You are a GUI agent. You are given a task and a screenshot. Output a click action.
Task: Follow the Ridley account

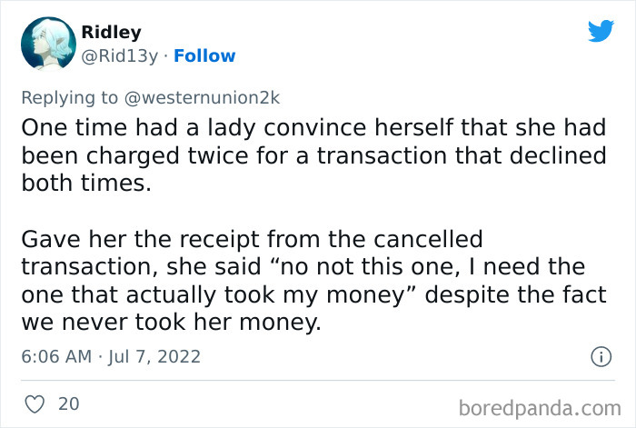point(204,56)
